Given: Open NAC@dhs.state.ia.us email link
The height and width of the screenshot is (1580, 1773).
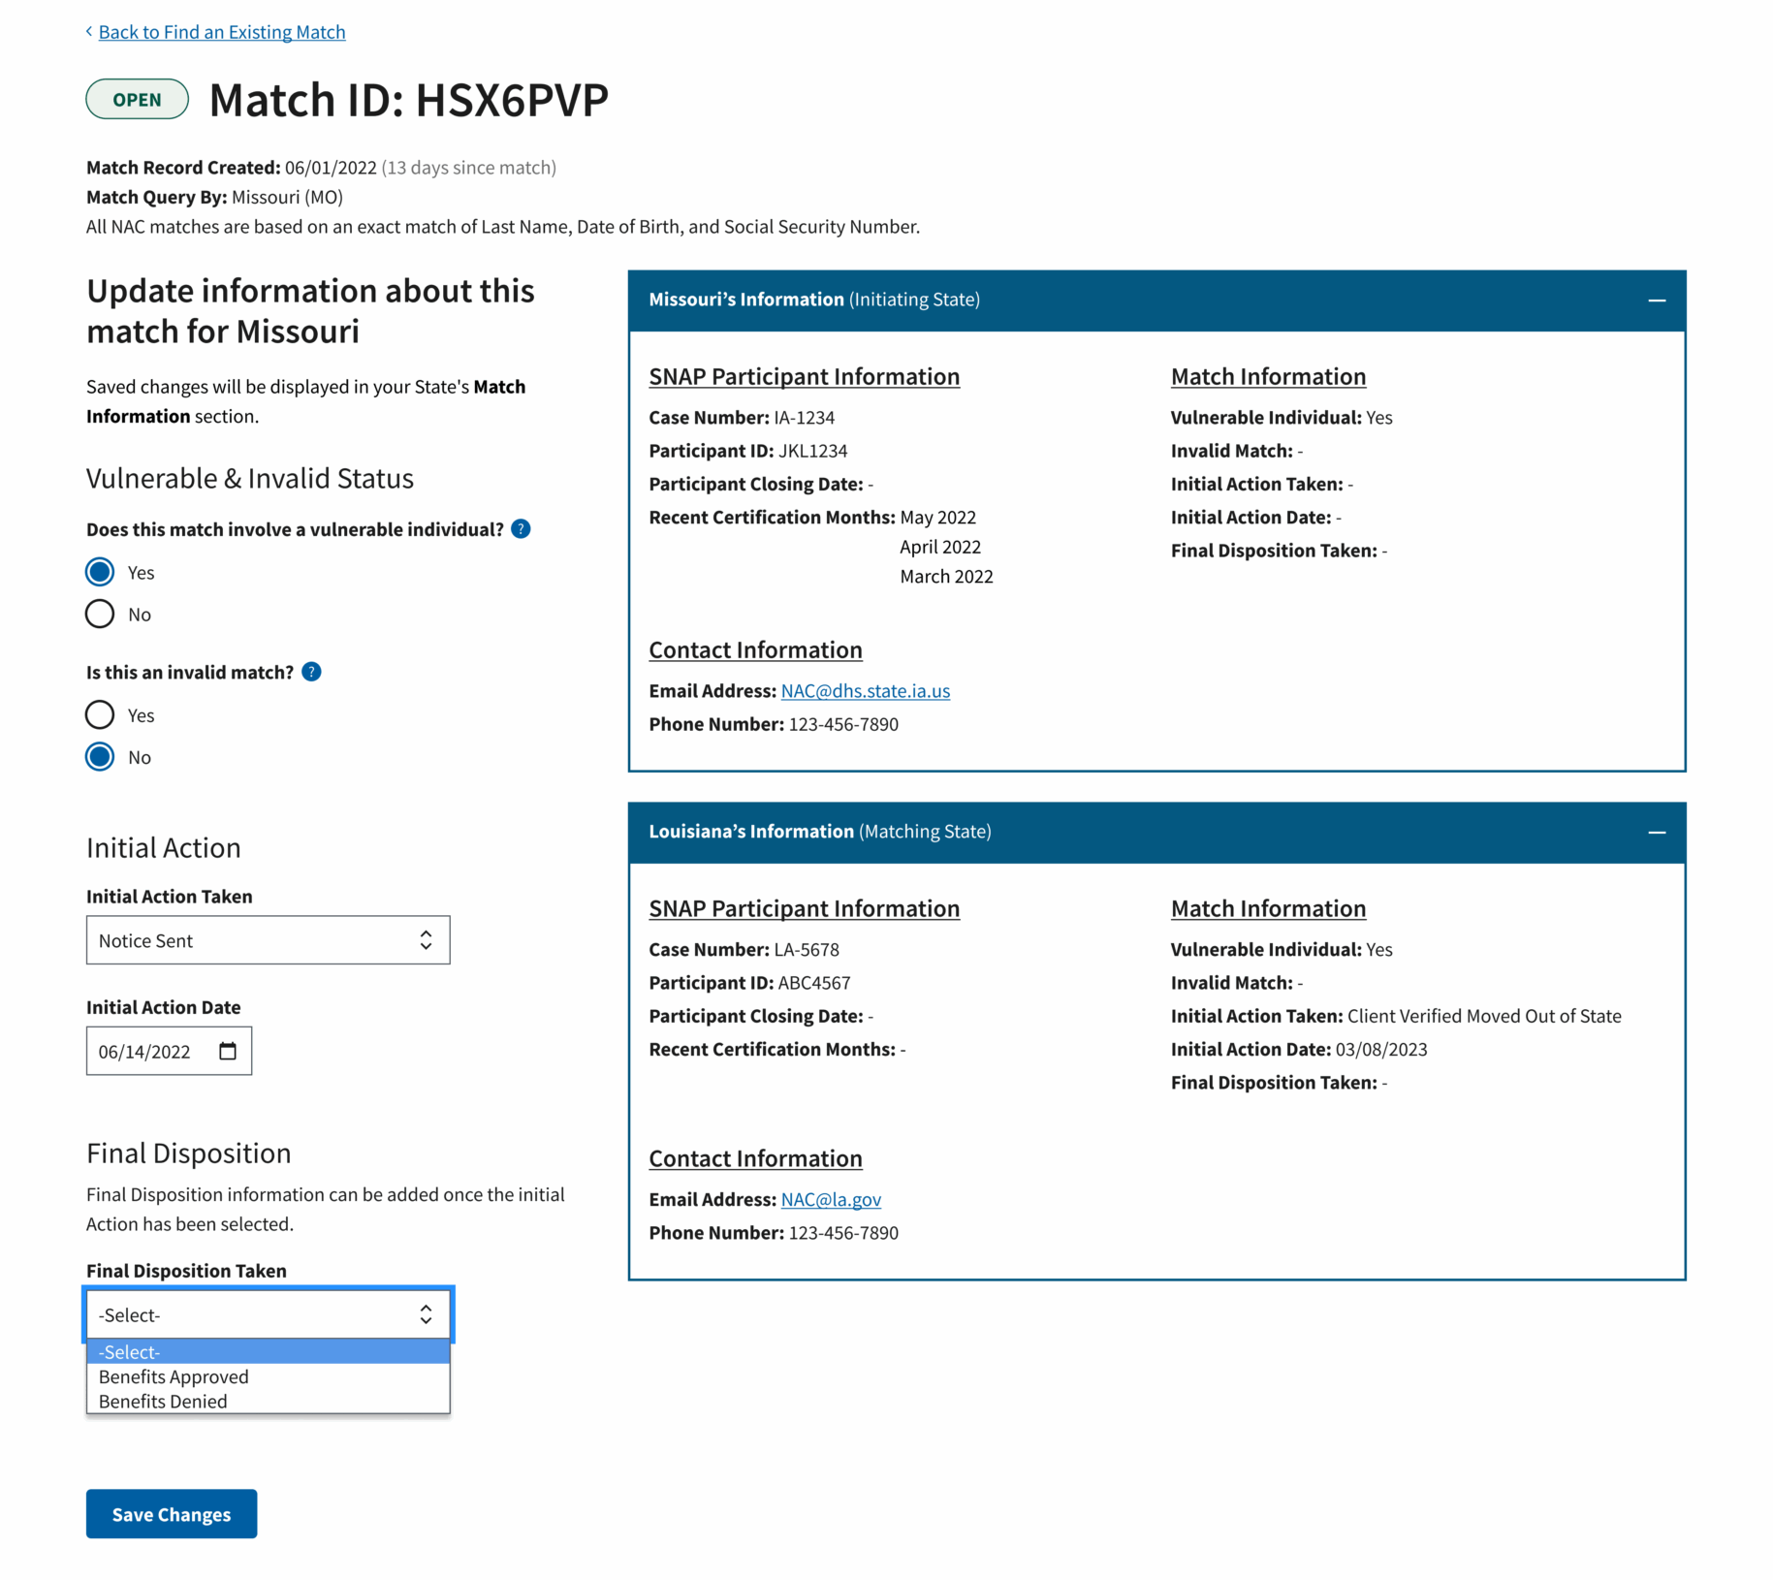Looking at the screenshot, I should coord(865,691).
